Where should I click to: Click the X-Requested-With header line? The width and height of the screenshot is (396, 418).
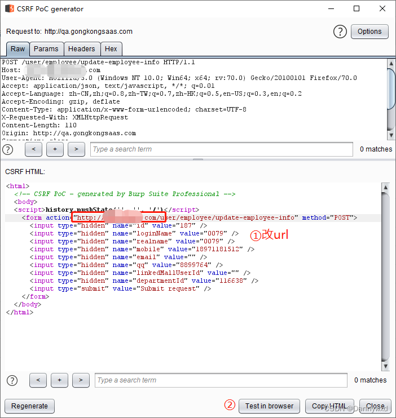coord(65,118)
